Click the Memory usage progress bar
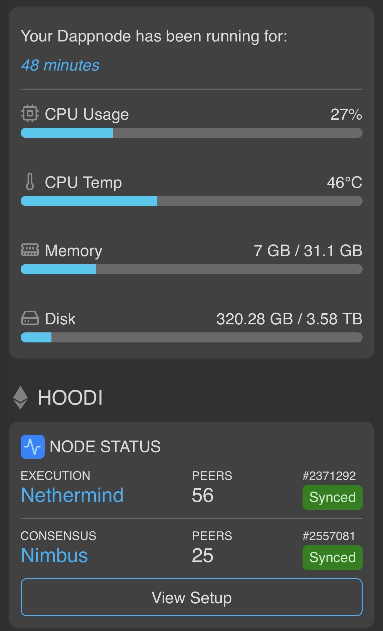The image size is (383, 631). (191, 269)
